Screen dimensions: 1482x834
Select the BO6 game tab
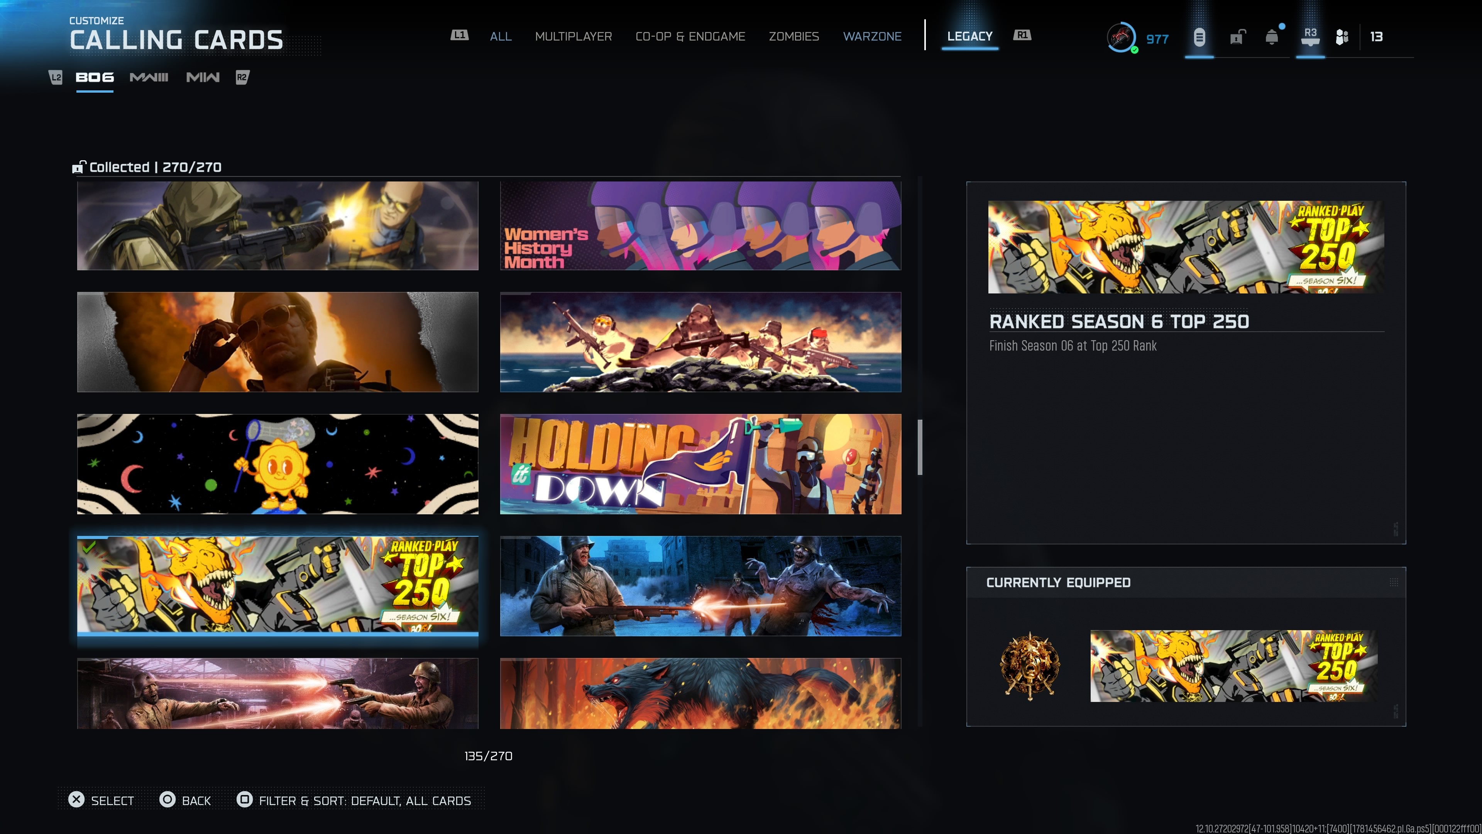click(95, 77)
